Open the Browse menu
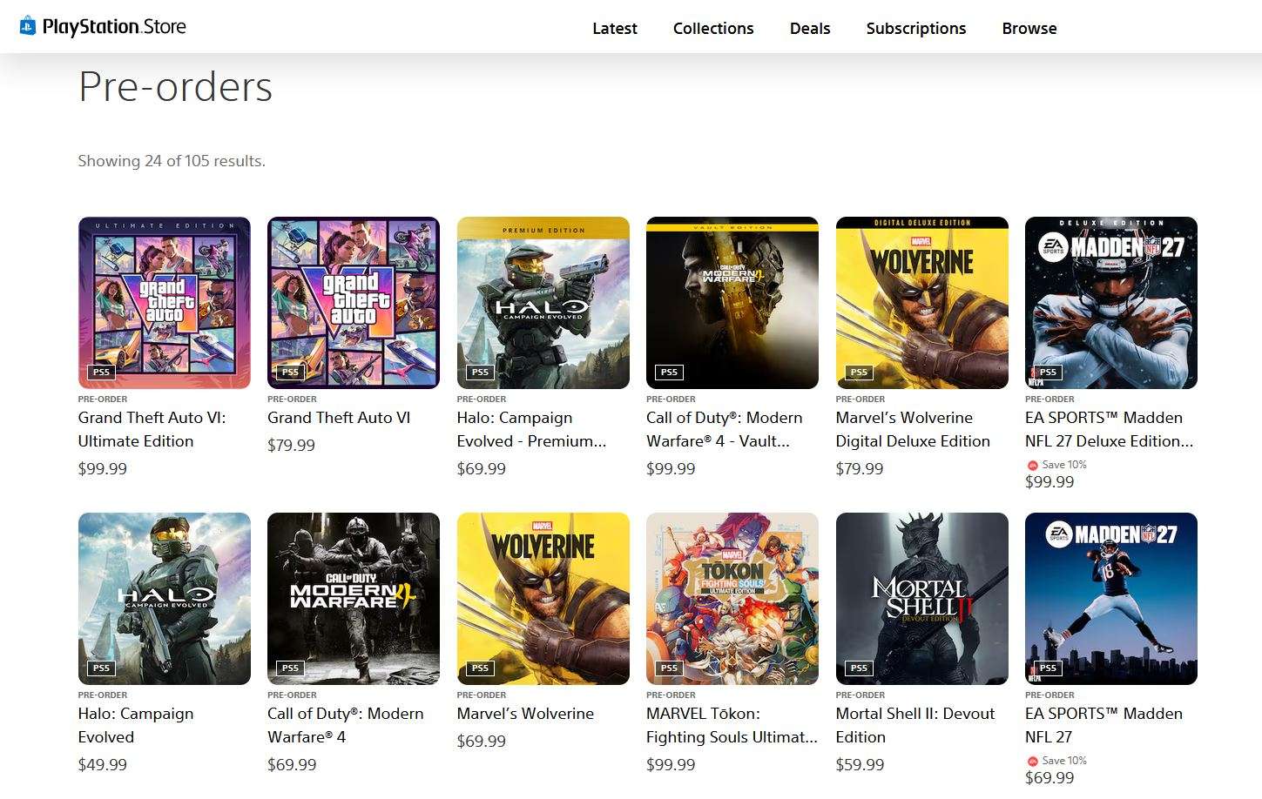This screenshot has height=799, width=1262. coord(1029,28)
